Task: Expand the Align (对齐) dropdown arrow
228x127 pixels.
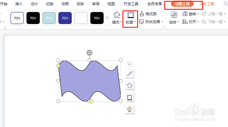Action: point(198,22)
